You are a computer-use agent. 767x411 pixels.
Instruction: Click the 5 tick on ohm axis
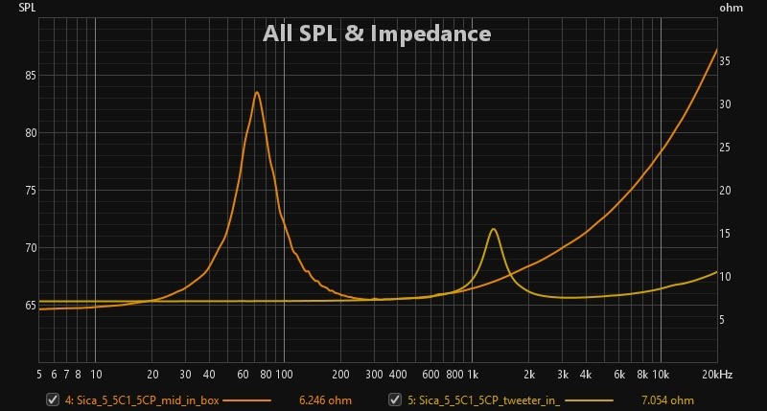point(722,320)
